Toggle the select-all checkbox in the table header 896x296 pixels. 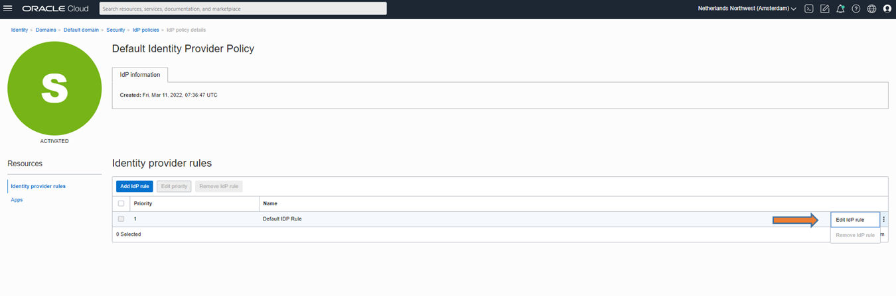(121, 203)
